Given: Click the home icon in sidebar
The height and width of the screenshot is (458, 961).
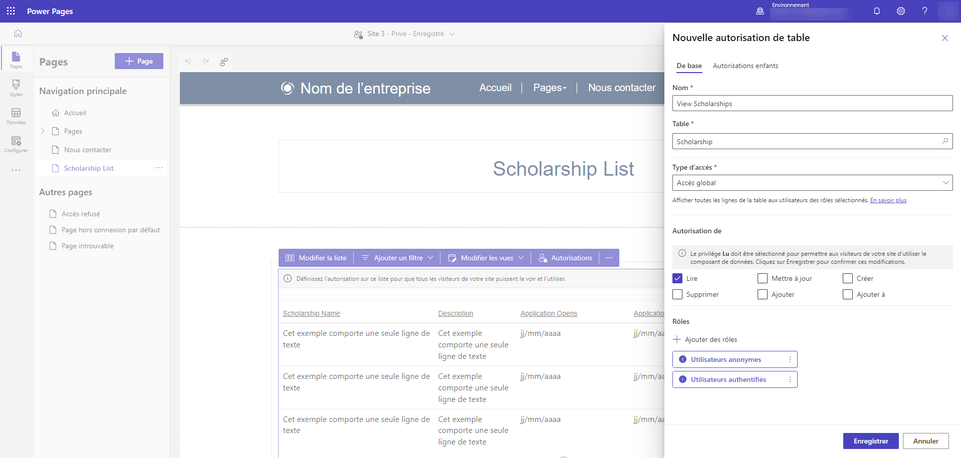Looking at the screenshot, I should click(x=18, y=34).
